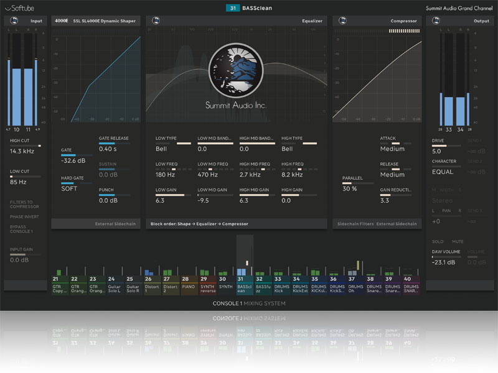Click Sidechain Filters in Compressor section

point(354,224)
